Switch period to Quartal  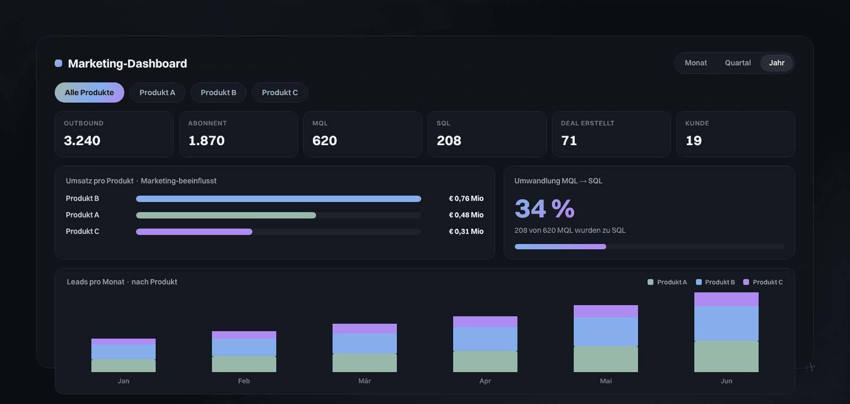click(738, 63)
